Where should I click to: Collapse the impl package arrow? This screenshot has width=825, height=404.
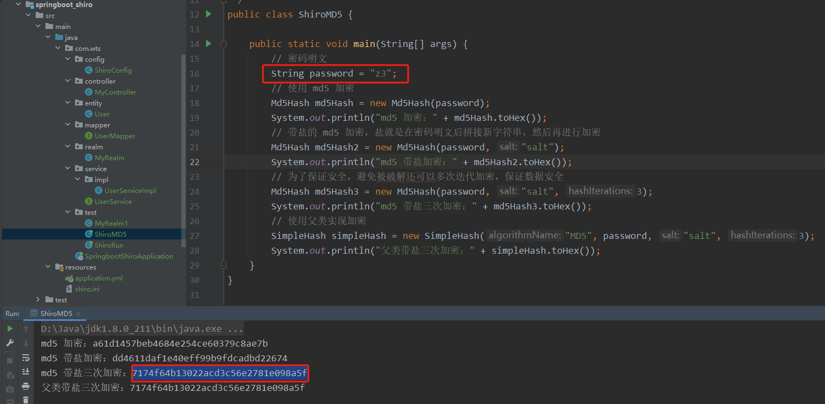77,179
